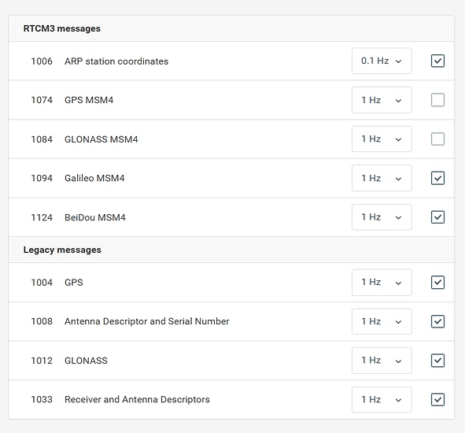Open the 1012 GLONASS rate dropdown
Screen dimensions: 465x433
[x=382, y=361]
